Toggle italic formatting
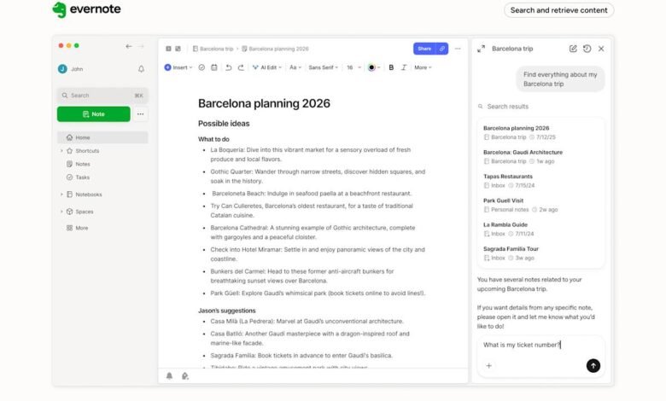The width and height of the screenshot is (666, 401). pyautogui.click(x=403, y=67)
